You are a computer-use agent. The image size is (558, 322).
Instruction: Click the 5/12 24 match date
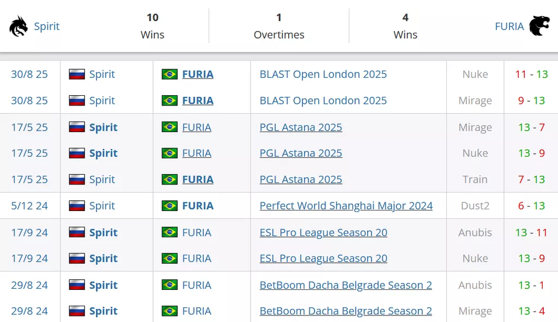pyautogui.click(x=29, y=206)
